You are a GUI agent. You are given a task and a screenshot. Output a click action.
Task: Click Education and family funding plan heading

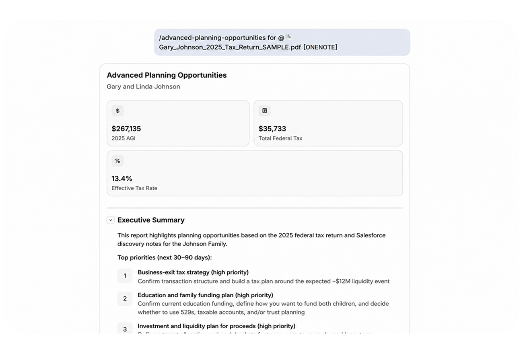click(205, 295)
